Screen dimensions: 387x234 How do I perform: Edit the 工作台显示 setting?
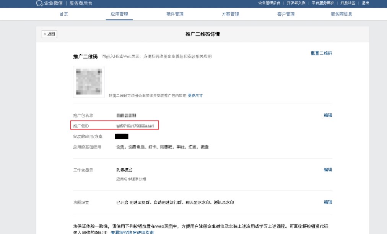tap(328, 170)
